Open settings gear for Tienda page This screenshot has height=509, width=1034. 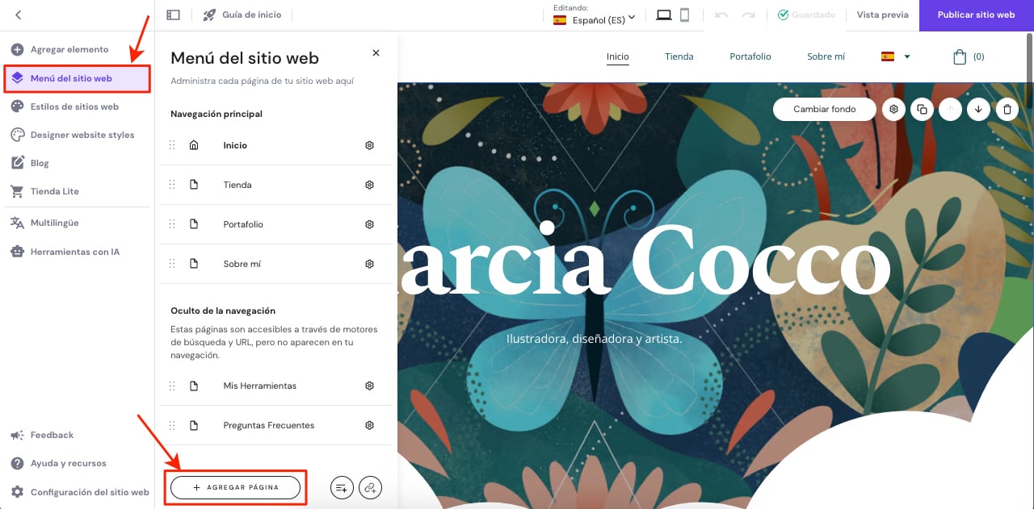coord(369,185)
